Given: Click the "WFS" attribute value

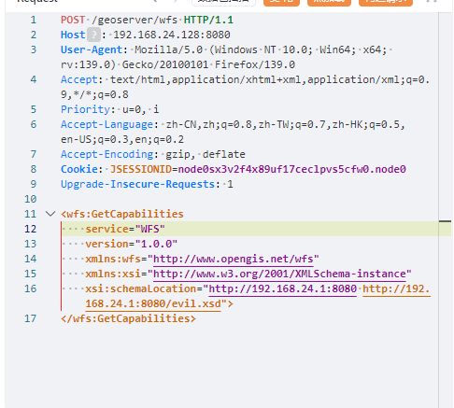Looking at the screenshot, I should point(149,229).
